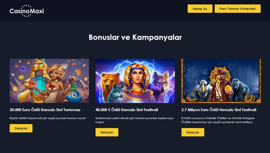Click the 'Büyük ödülü kazanmak için' description text
Screen dimensions: 270x153
(x=48, y=118)
